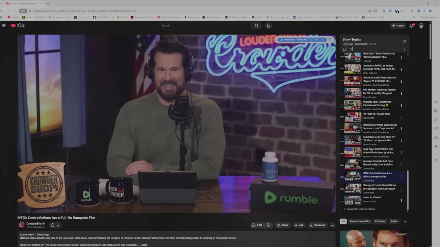Select Body Type A/B FORCED into Where Winds
This screenshot has width=440, height=247.
click(x=378, y=151)
